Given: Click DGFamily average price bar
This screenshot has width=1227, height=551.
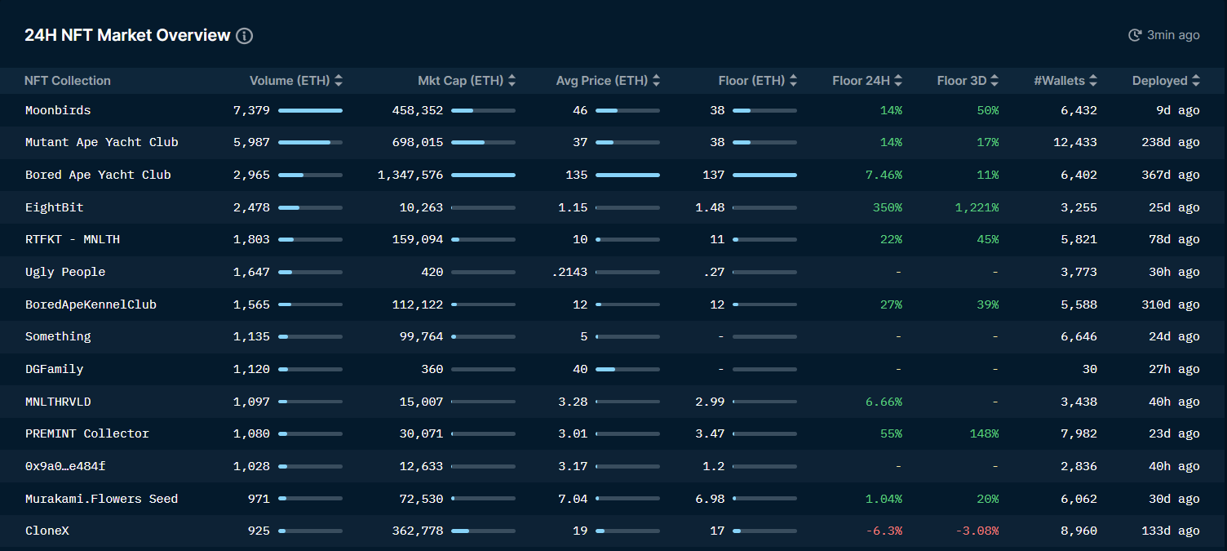Looking at the screenshot, I should 627,369.
